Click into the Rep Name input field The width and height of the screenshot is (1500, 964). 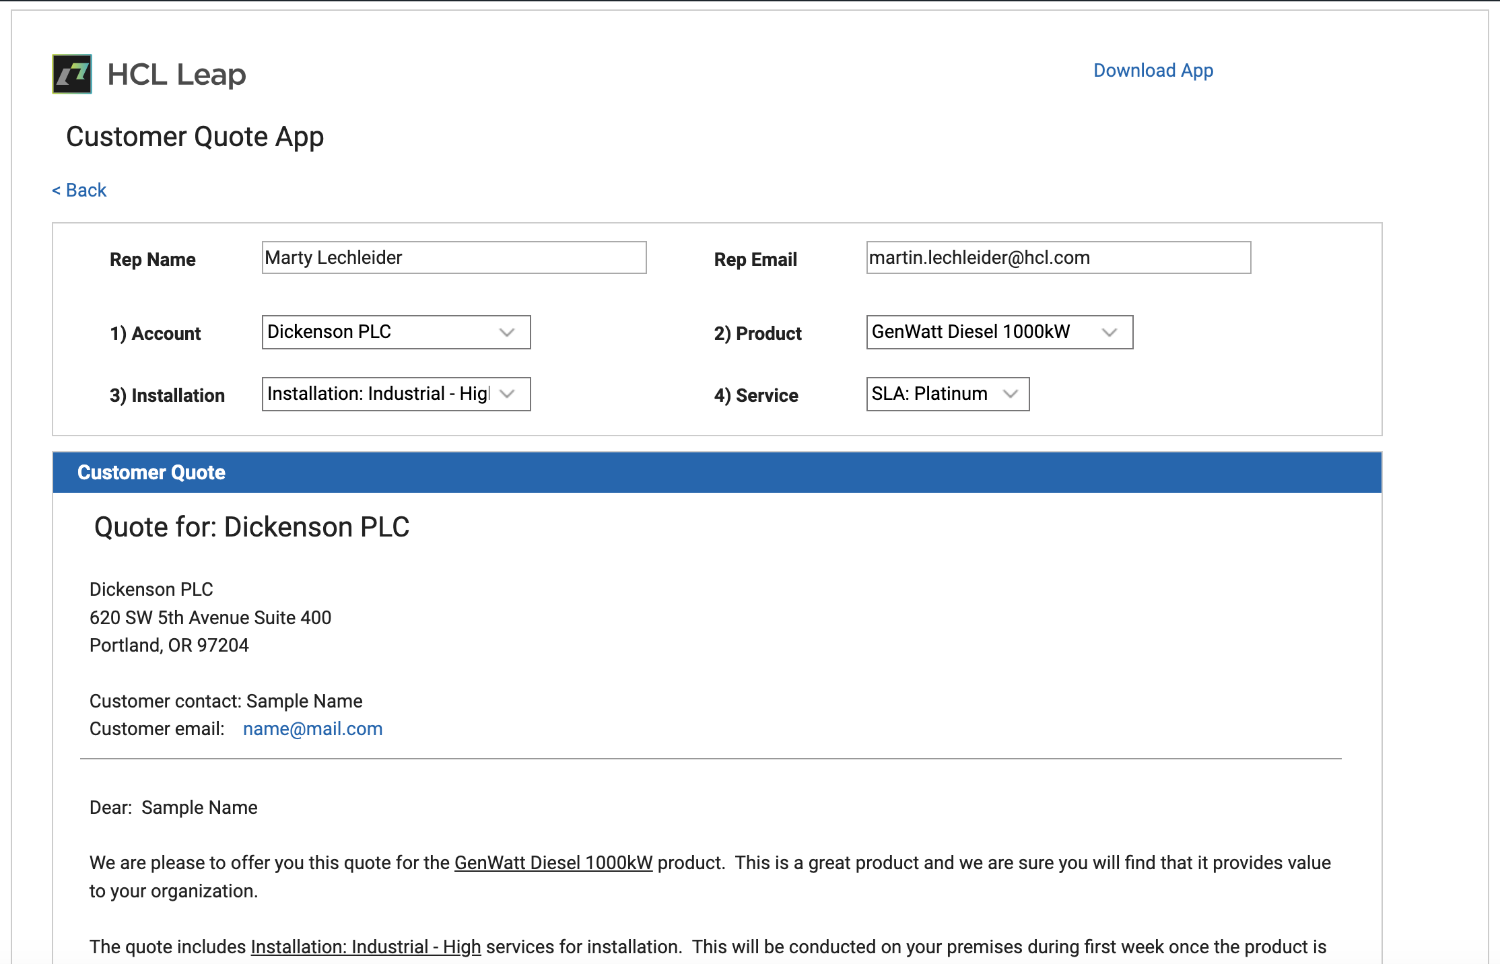[454, 258]
